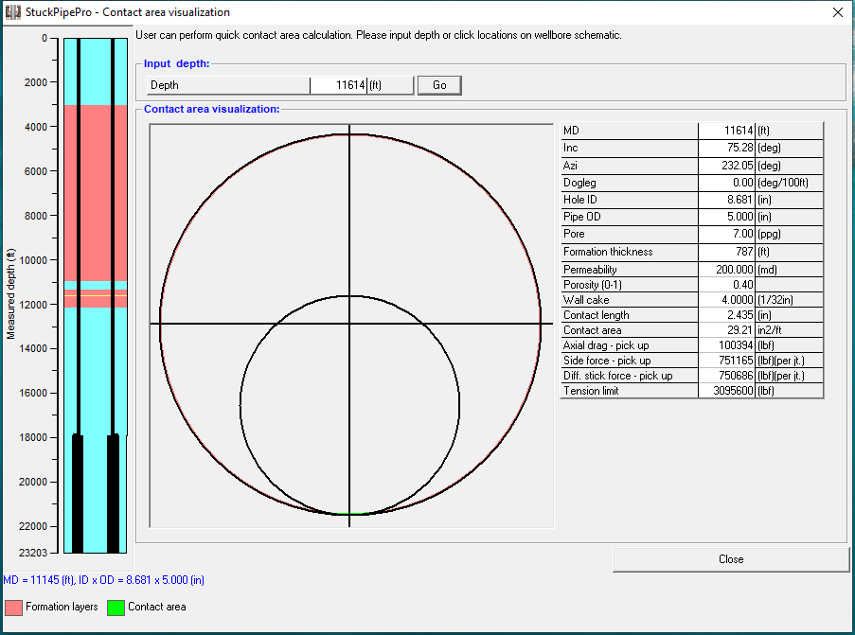Viewport: 855px width, 635px height.
Task: Click the StuckPipePro app icon in title bar
Action: 12,13
